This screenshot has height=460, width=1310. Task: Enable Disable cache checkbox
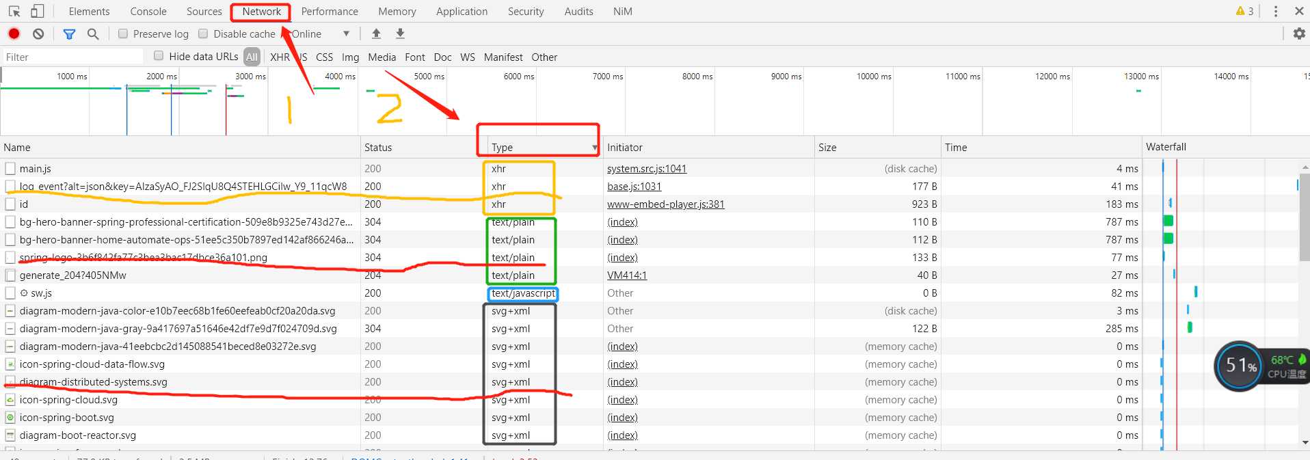pyautogui.click(x=203, y=33)
